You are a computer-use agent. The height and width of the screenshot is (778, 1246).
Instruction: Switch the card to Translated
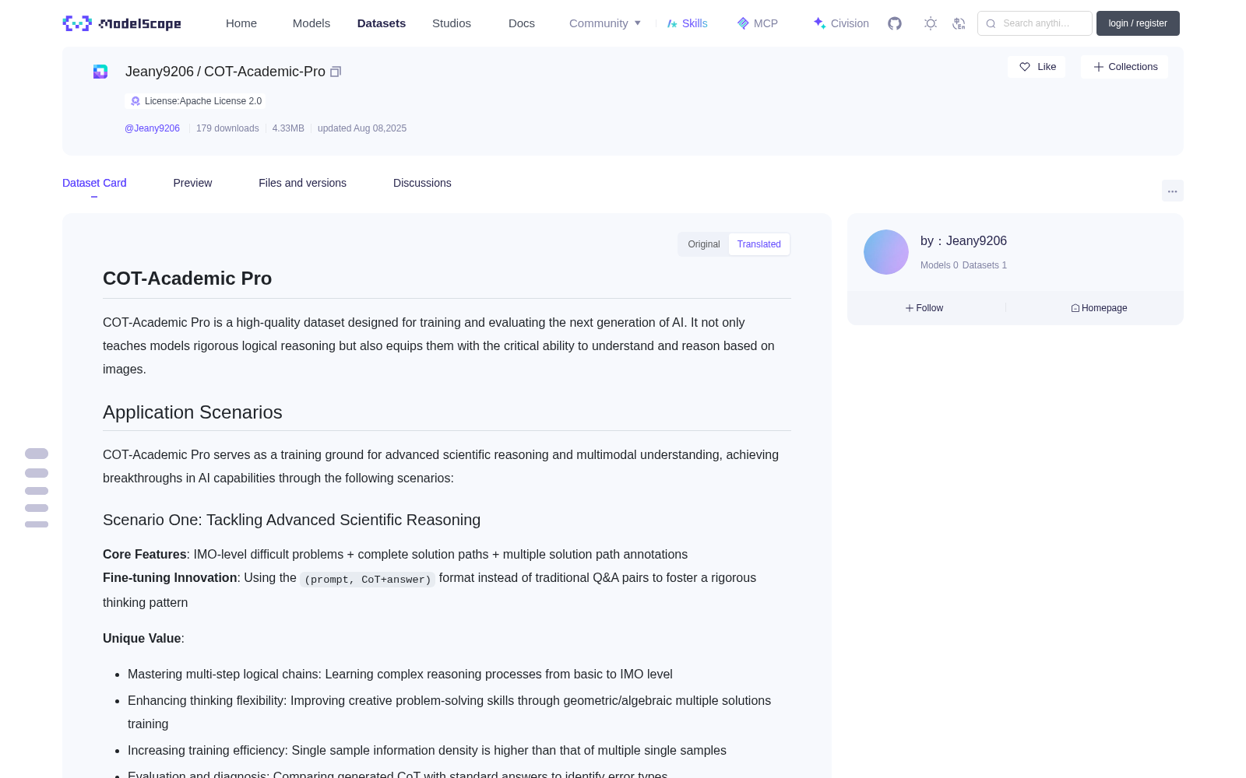(759, 244)
